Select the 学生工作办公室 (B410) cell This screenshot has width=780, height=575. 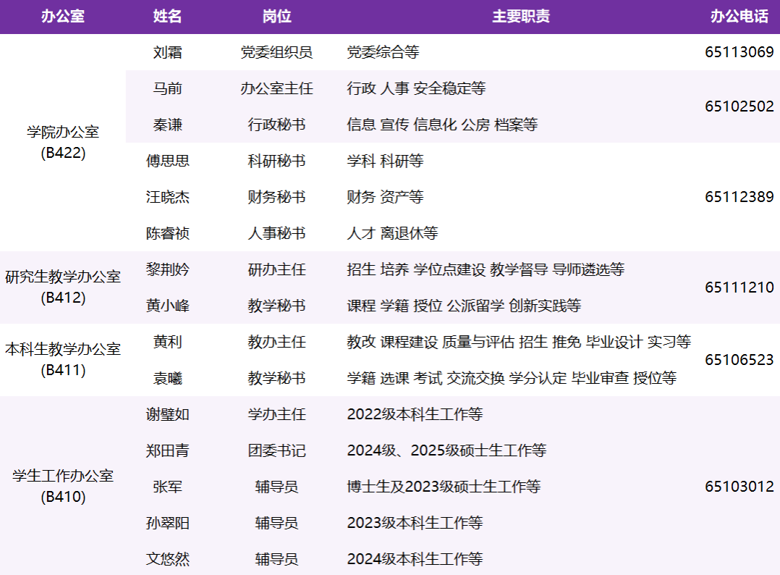coord(63,487)
